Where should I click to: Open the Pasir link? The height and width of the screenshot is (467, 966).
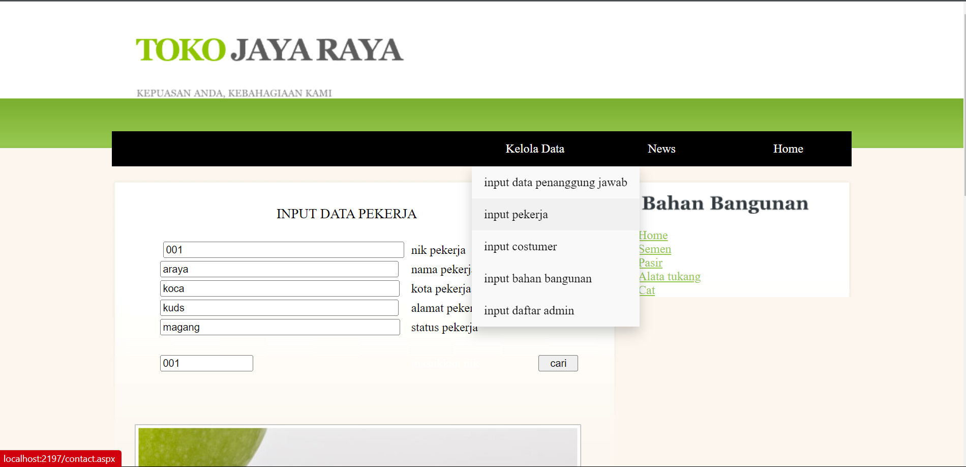coord(650,262)
